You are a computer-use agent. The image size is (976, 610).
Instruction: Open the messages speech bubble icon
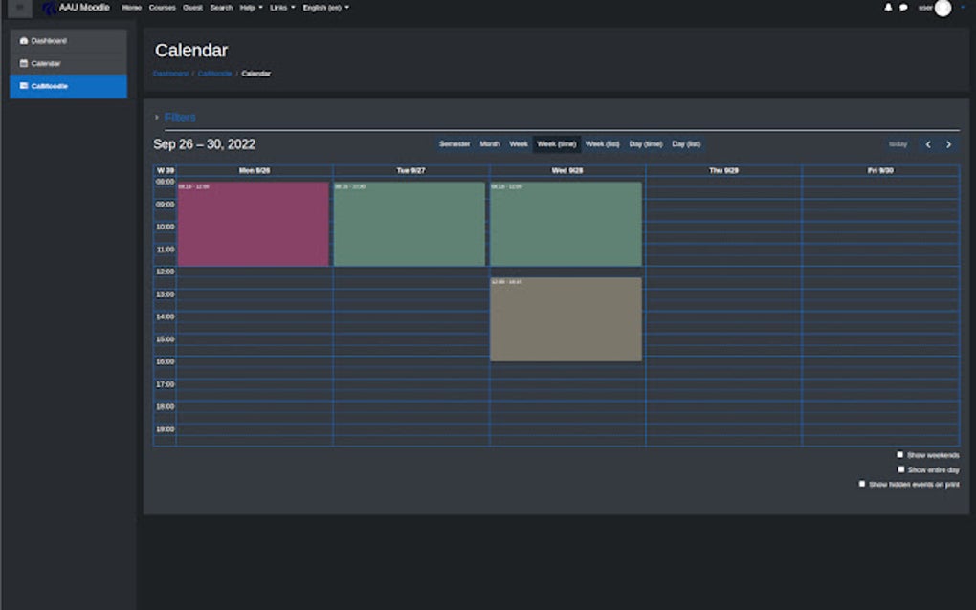pos(903,8)
